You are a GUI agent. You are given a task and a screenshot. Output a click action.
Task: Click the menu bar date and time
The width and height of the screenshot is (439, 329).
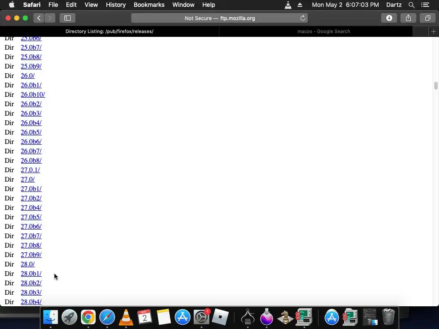pyautogui.click(x=345, y=5)
